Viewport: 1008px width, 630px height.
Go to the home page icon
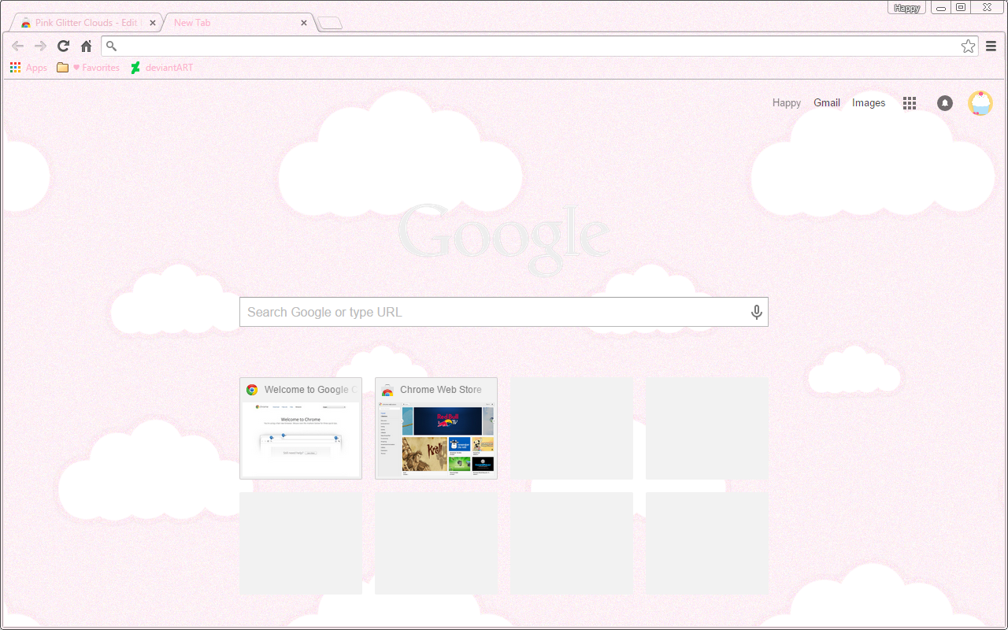pyautogui.click(x=87, y=46)
